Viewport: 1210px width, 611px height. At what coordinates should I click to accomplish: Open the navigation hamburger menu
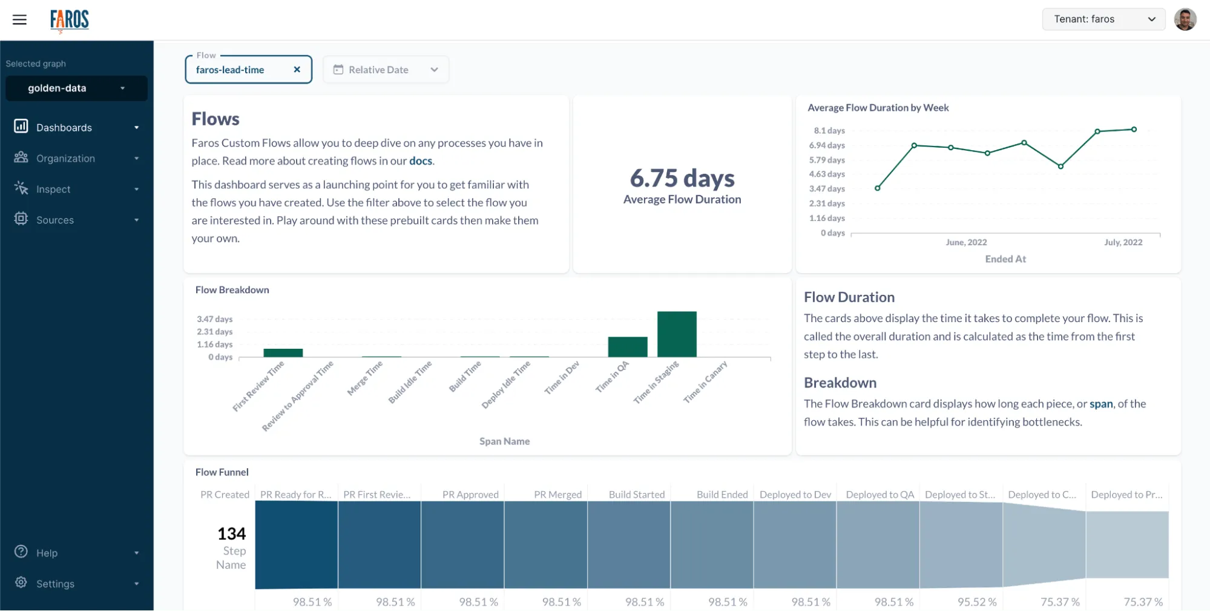[19, 19]
